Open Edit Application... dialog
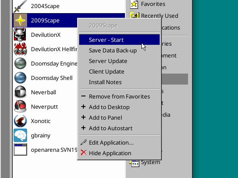 pos(119,143)
